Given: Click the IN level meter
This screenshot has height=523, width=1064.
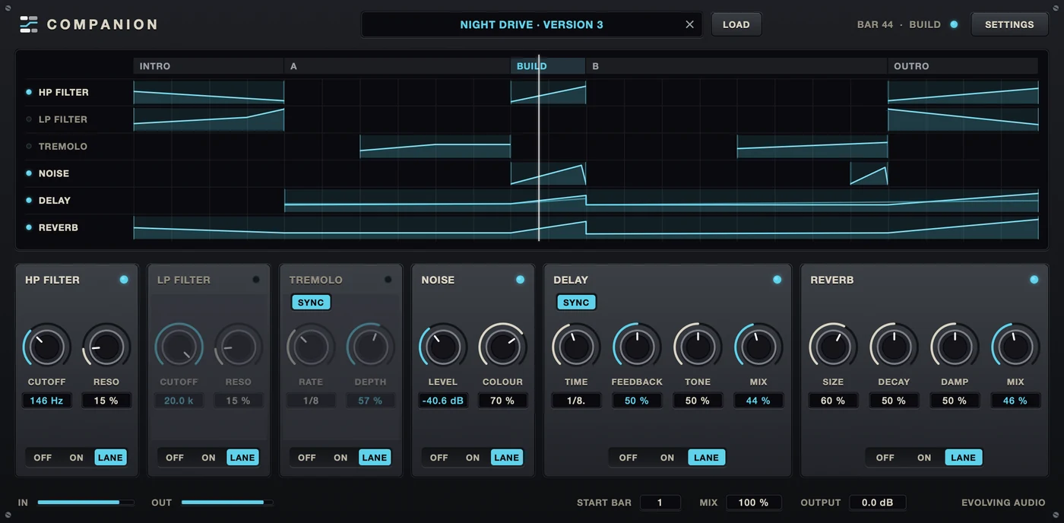Looking at the screenshot, I should (86, 502).
